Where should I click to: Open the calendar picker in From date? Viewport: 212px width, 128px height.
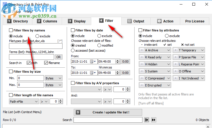click(x=93, y=61)
